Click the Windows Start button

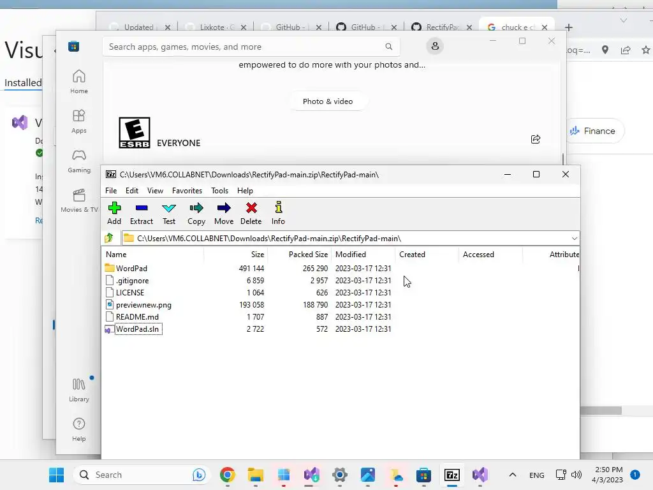(x=56, y=475)
